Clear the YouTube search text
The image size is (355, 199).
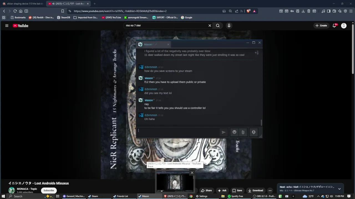(210, 25)
